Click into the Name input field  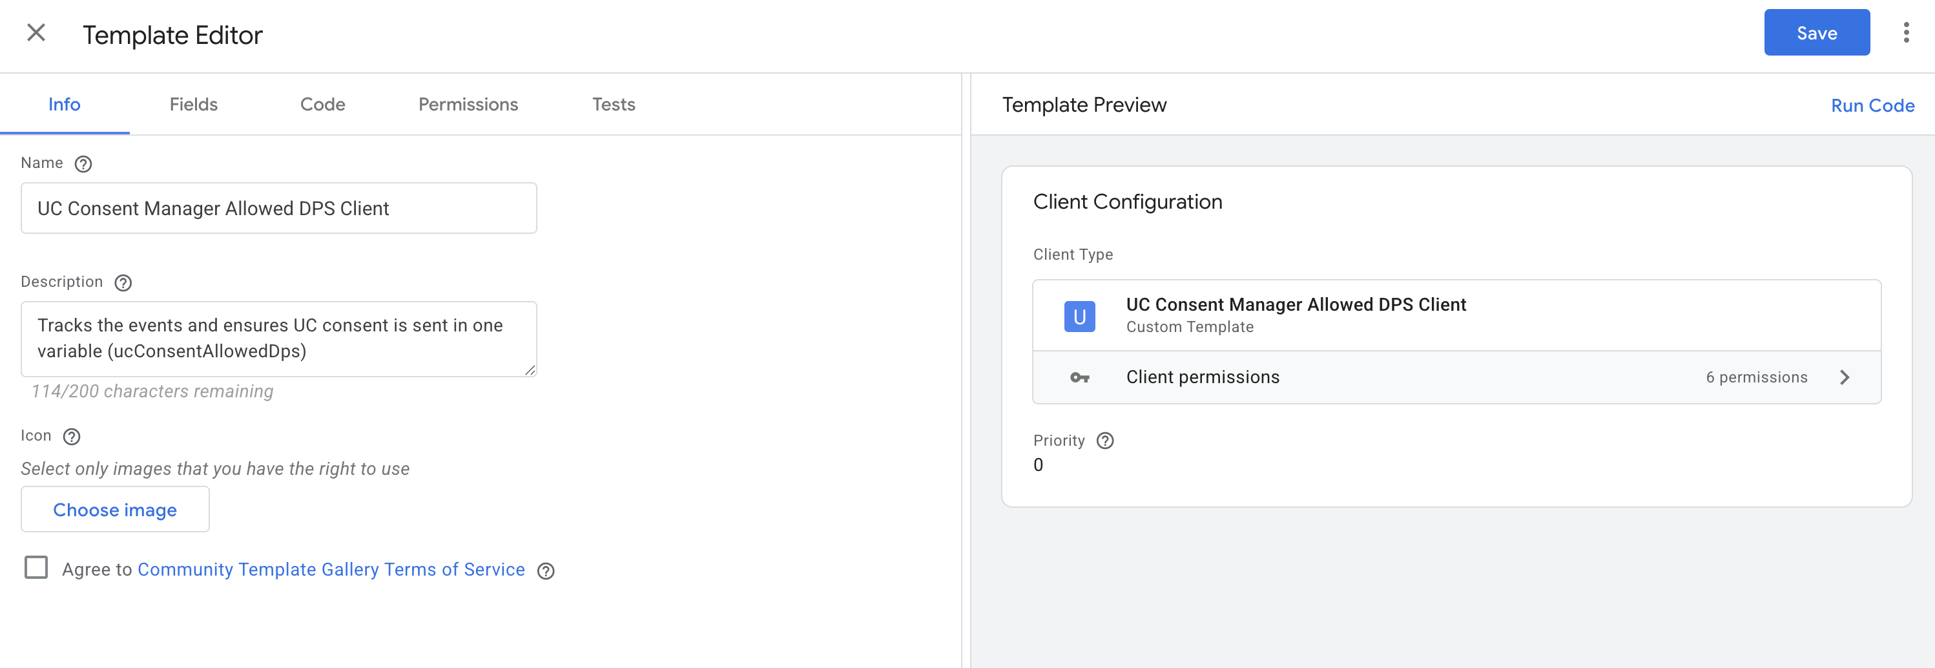278,208
